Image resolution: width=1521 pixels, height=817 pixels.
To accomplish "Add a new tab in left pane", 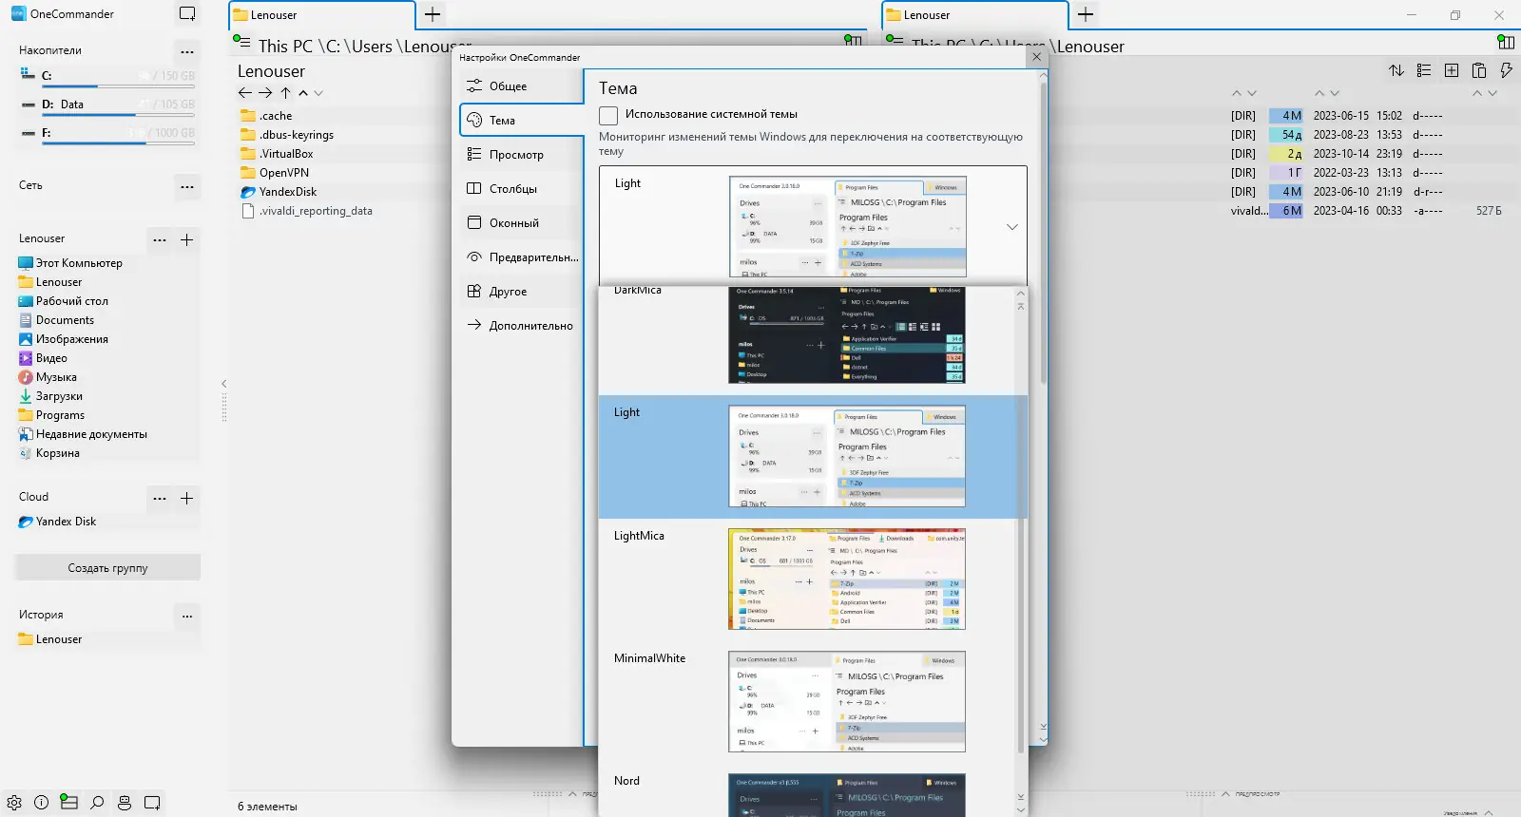I will (433, 14).
